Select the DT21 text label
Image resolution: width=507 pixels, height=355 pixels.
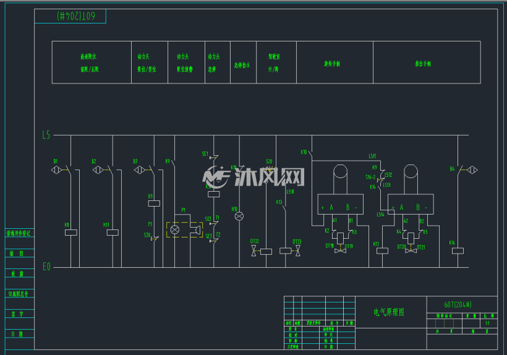click(420, 247)
